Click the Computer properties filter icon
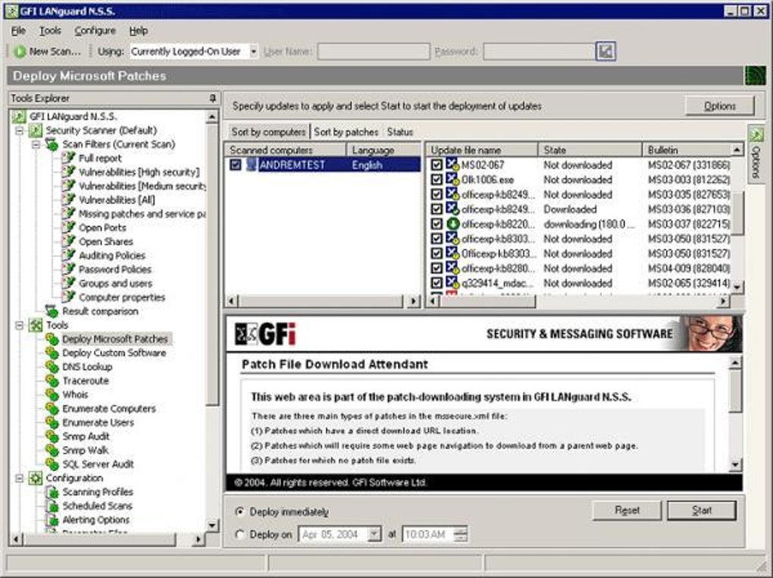 click(x=68, y=297)
